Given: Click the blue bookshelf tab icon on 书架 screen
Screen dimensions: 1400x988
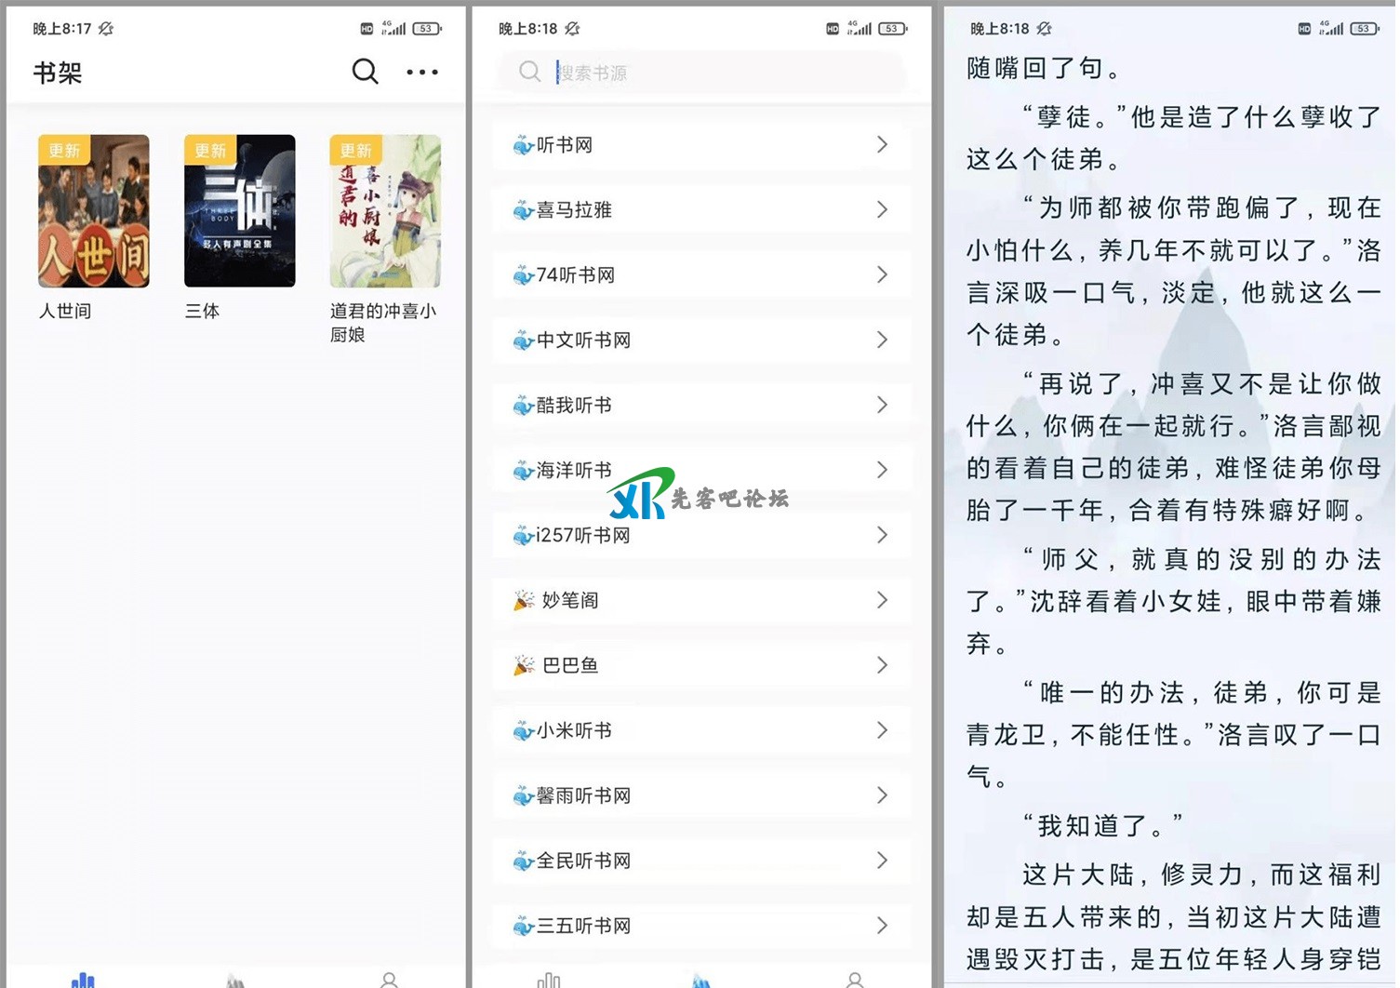Looking at the screenshot, I should [x=83, y=979].
